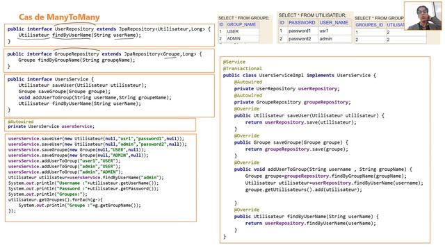445x250 pixels.
Task: Click the @Service annotation
Action: tap(234, 62)
